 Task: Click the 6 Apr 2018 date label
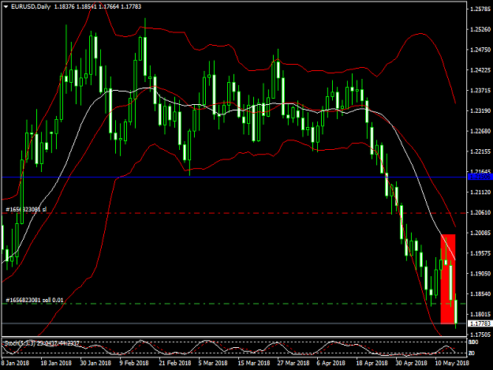[331, 363]
